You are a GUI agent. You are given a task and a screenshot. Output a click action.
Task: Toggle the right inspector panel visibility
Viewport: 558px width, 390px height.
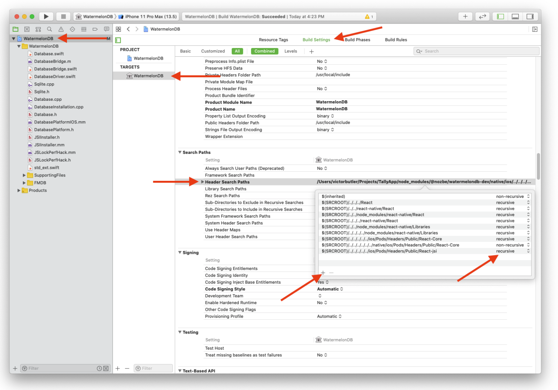click(x=530, y=16)
